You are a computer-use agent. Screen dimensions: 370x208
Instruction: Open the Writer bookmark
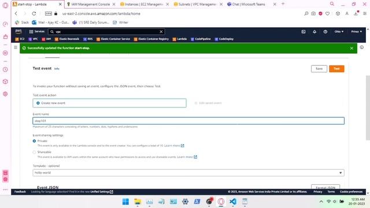[x=120, y=23]
